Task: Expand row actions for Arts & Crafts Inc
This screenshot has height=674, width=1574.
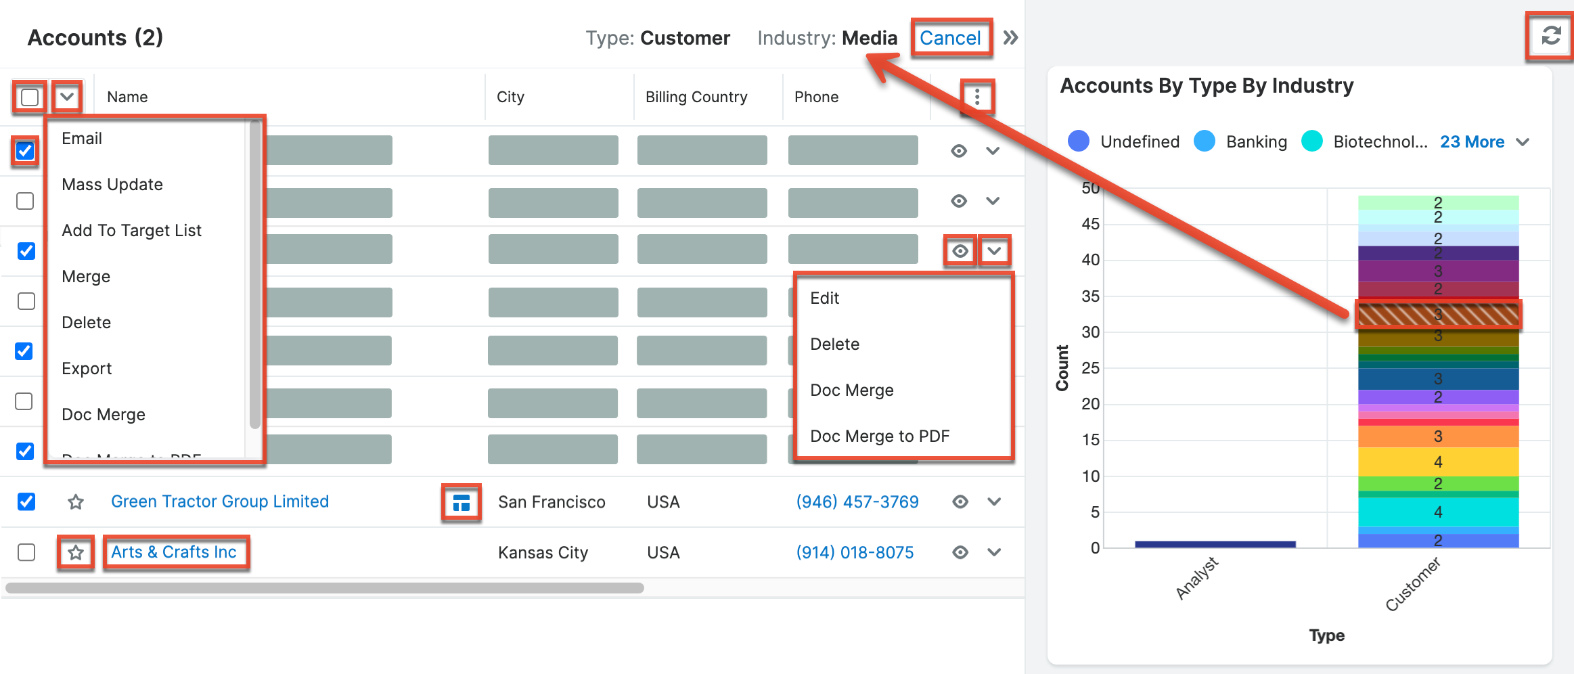Action: point(993,552)
